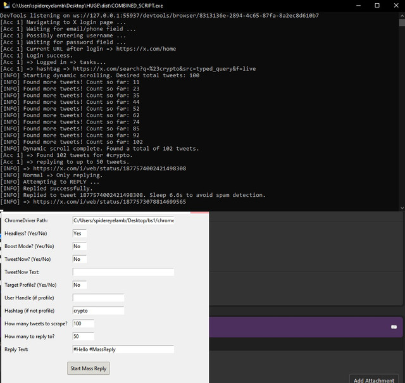Select the User Handle input box

pos(98,298)
